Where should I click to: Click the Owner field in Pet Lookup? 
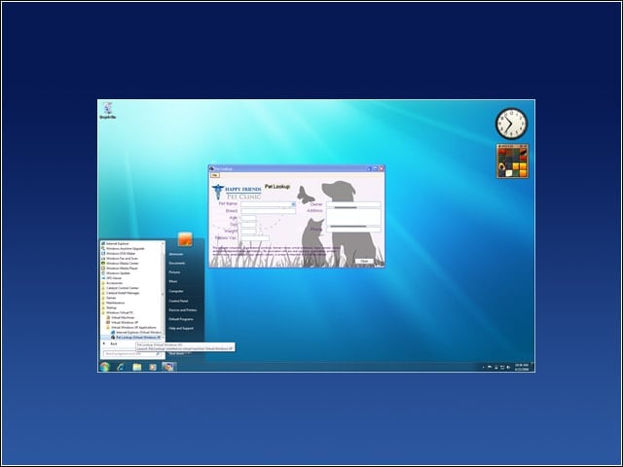point(353,204)
